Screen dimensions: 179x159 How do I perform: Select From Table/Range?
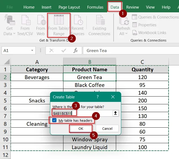coord(59,25)
